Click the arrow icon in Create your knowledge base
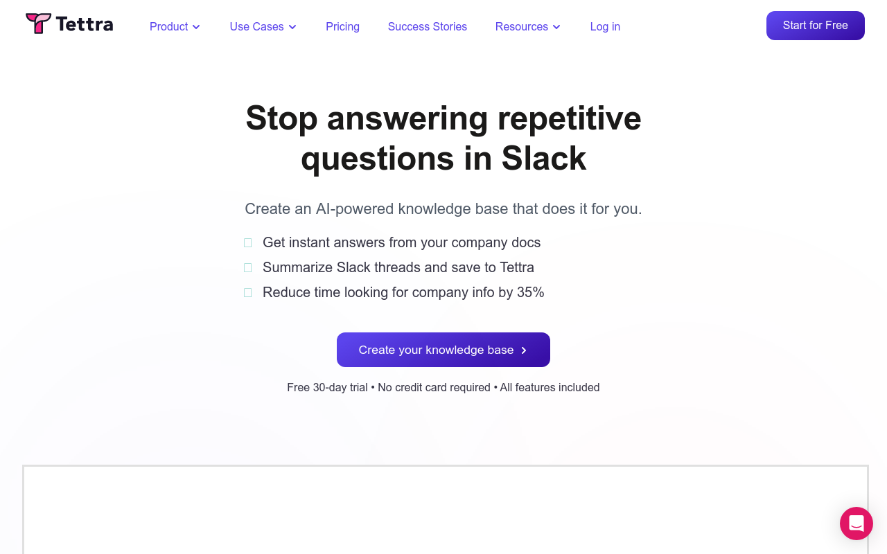The image size is (887, 554). 524,350
